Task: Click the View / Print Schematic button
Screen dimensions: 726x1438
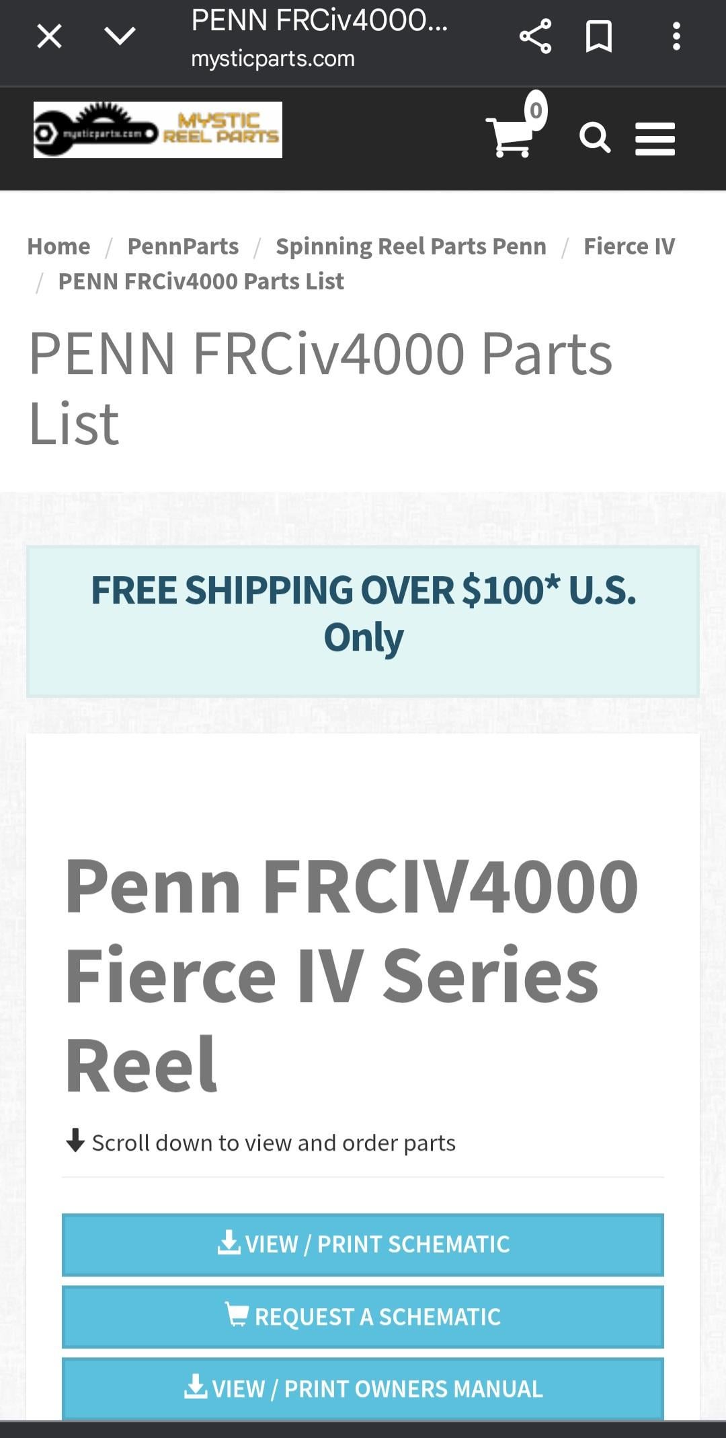Action: tap(363, 1244)
